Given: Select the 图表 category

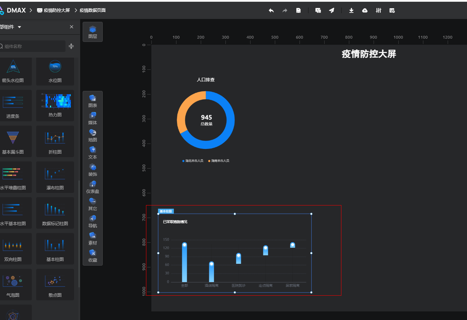Looking at the screenshot, I should coord(93,101).
